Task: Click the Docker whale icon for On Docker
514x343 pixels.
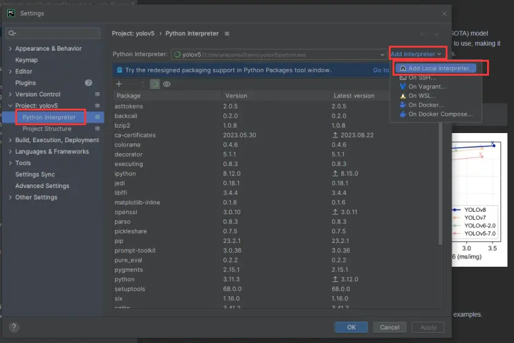Action: (x=403, y=105)
